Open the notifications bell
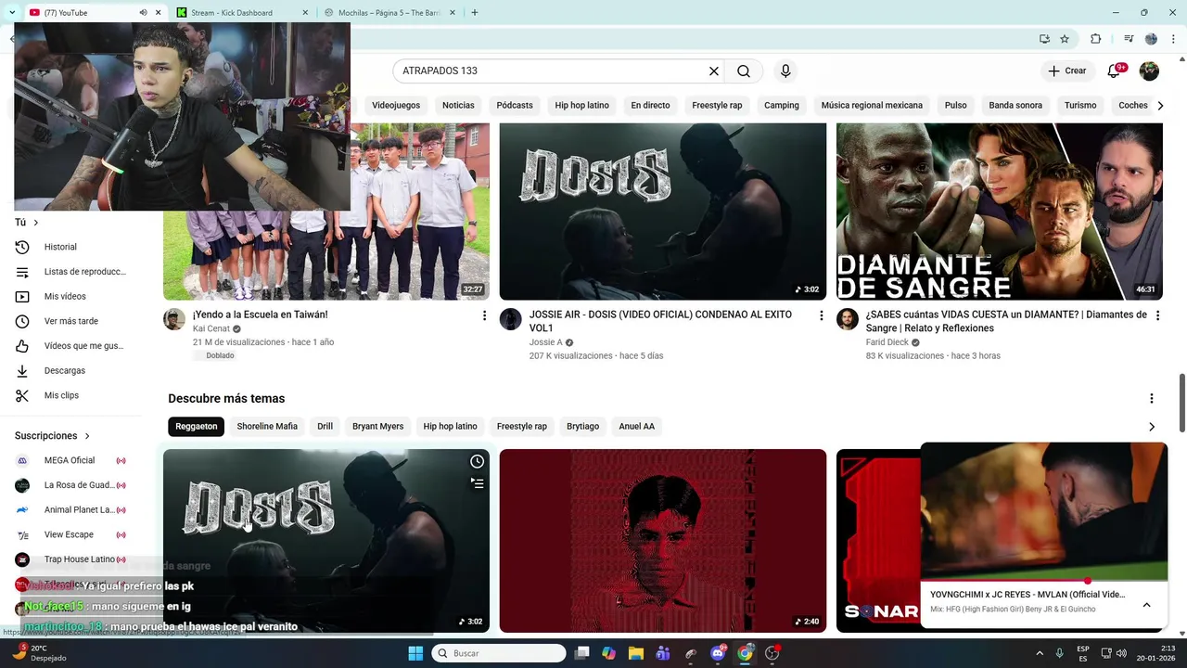 (1114, 71)
